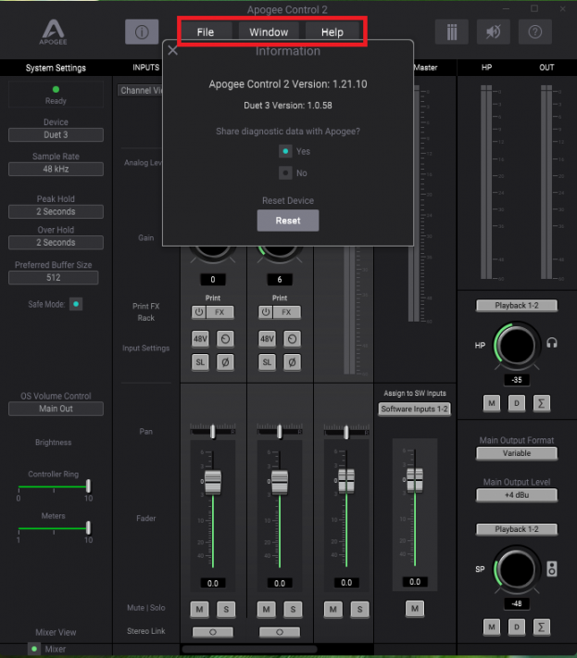
Task: Open the Sample Rate 48 kHz dropdown
Action: pos(56,170)
